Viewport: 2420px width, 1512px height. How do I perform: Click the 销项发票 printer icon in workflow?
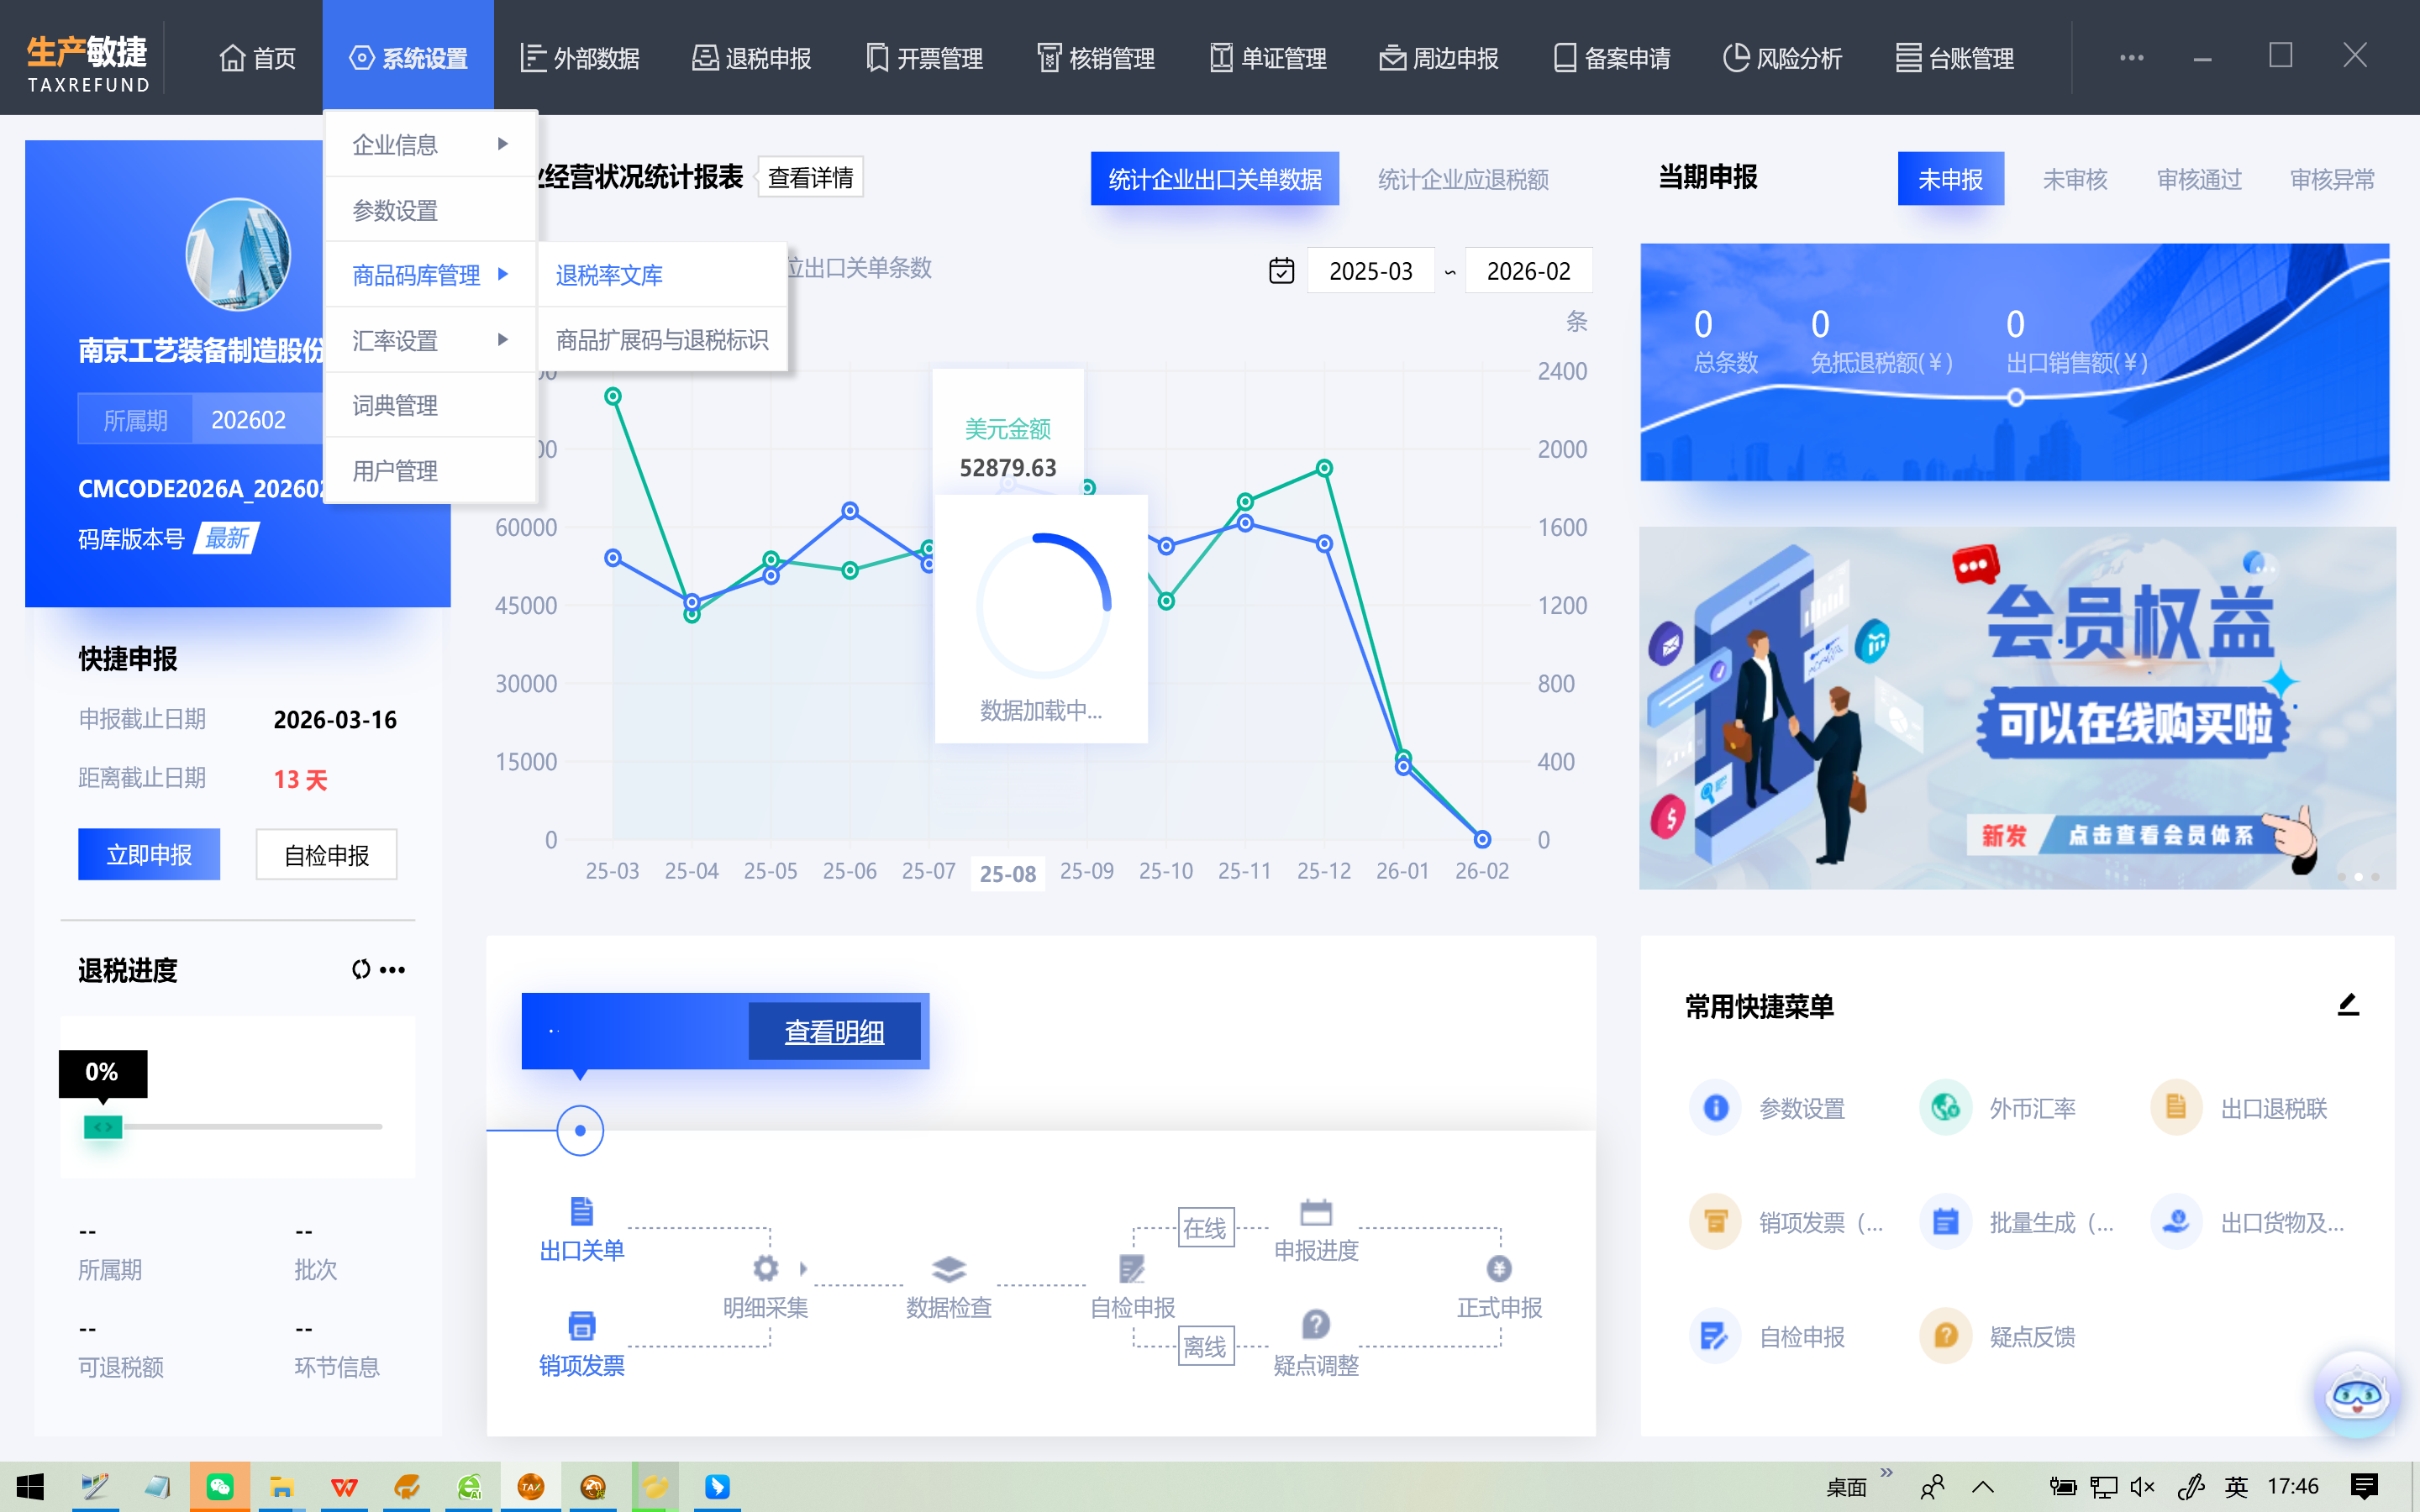[x=581, y=1326]
